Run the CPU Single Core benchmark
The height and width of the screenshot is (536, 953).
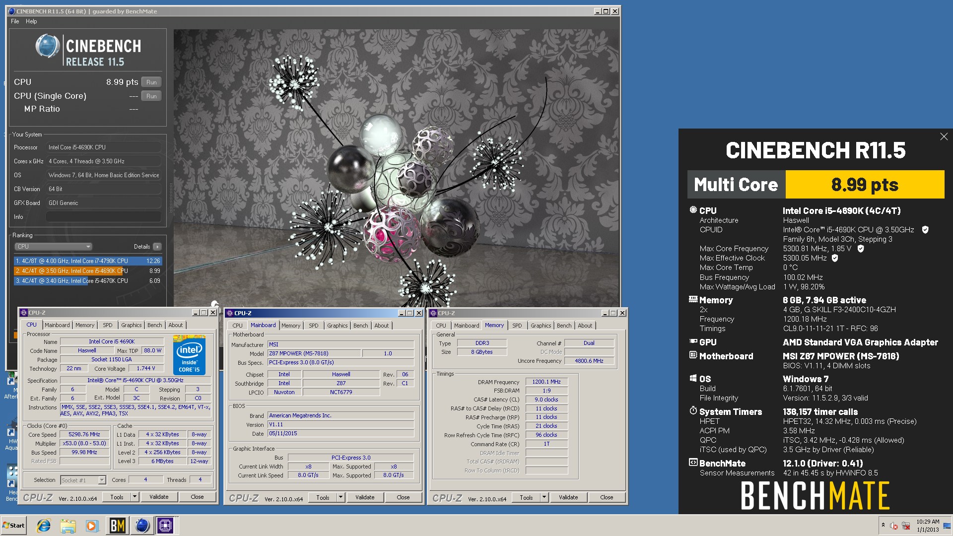click(x=151, y=96)
